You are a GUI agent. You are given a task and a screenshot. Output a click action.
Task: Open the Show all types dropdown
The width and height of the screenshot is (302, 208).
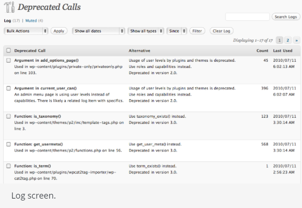(146, 31)
